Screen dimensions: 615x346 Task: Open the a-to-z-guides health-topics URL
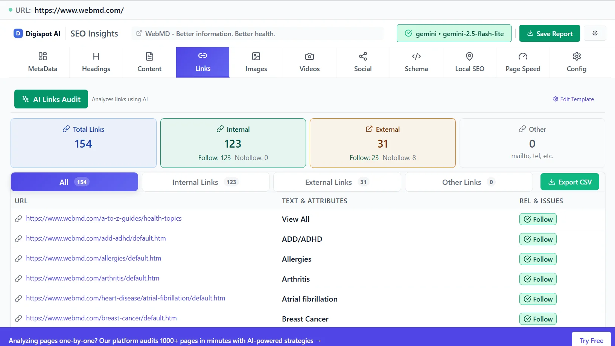[x=104, y=218]
